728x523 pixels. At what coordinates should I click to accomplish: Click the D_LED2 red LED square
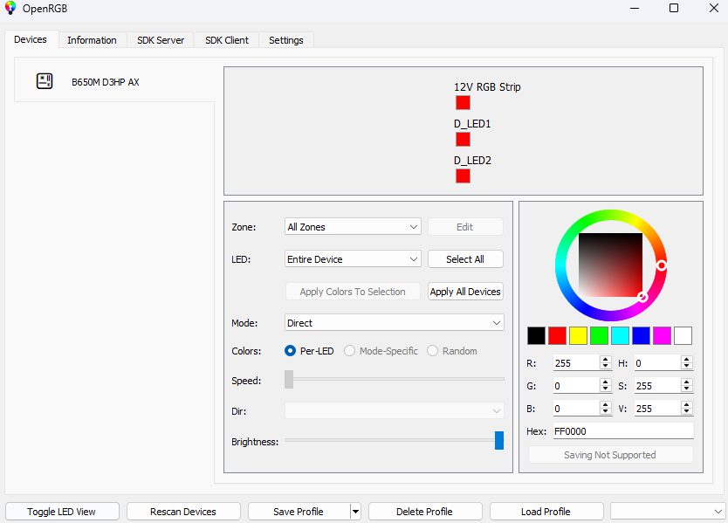[x=463, y=175]
